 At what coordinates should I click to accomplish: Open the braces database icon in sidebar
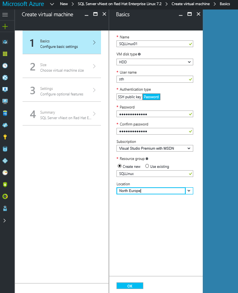click(x=5, y=149)
